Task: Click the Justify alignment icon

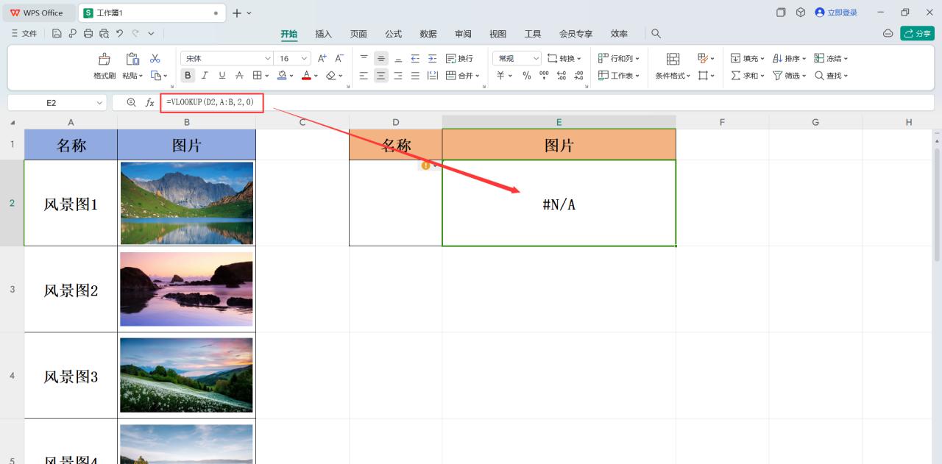Action: pyautogui.click(x=415, y=75)
